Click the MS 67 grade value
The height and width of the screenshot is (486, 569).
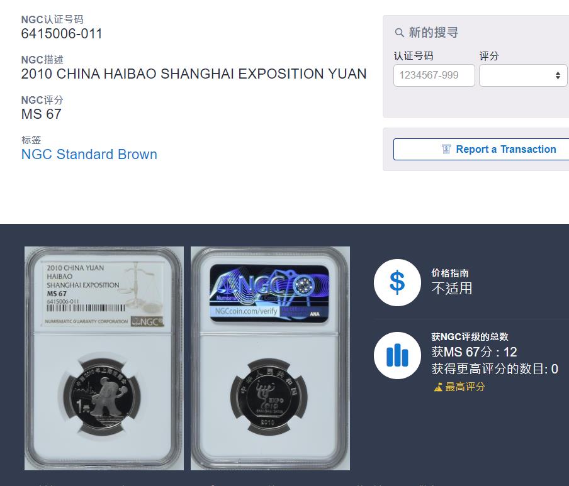point(41,114)
